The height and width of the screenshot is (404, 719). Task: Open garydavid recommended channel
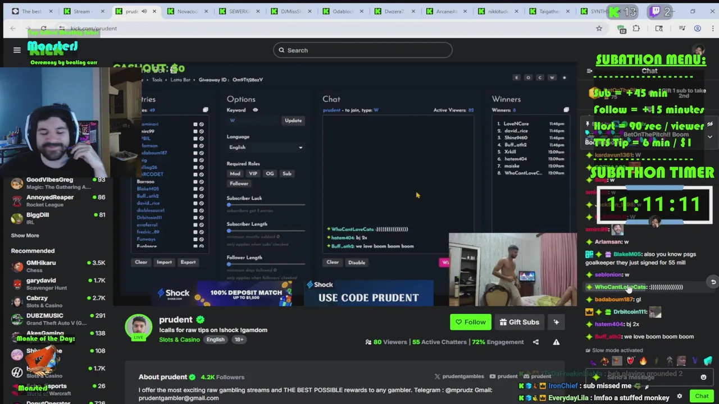pyautogui.click(x=58, y=283)
